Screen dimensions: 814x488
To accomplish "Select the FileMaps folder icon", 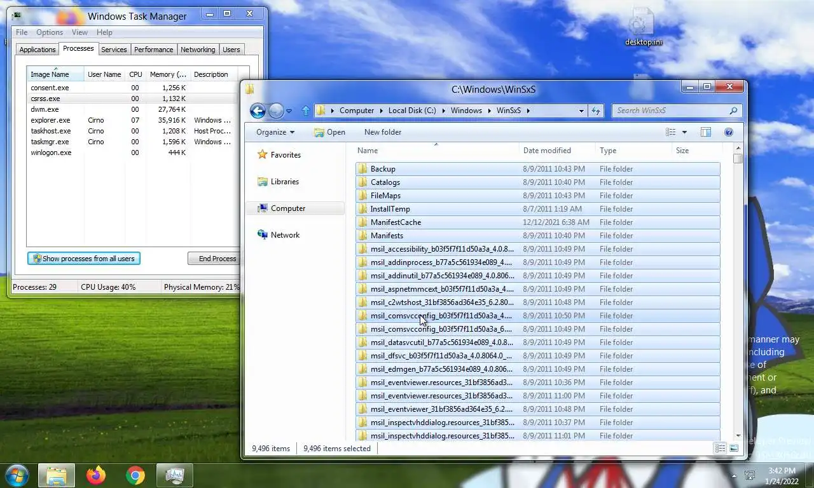I will [362, 196].
